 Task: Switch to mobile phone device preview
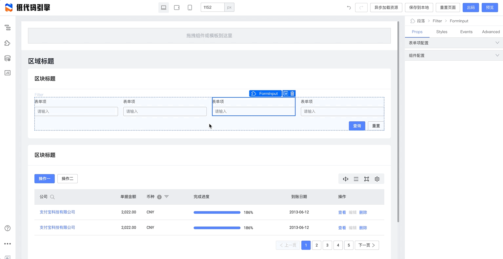[x=190, y=8]
